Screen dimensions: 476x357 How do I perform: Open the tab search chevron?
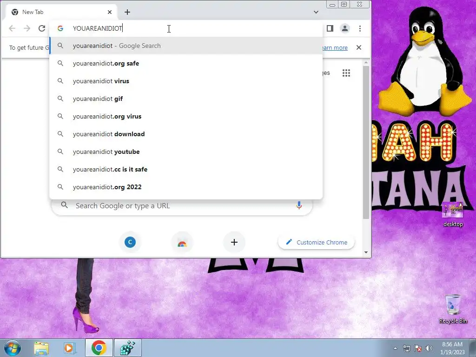[316, 12]
